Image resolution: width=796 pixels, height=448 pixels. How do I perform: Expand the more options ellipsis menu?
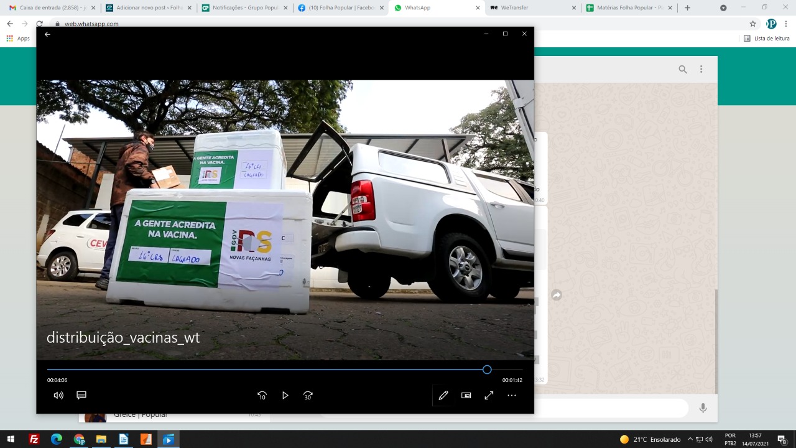coord(512,395)
